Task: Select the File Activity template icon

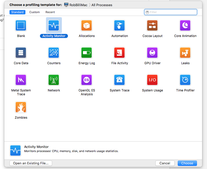Action: click(119, 53)
